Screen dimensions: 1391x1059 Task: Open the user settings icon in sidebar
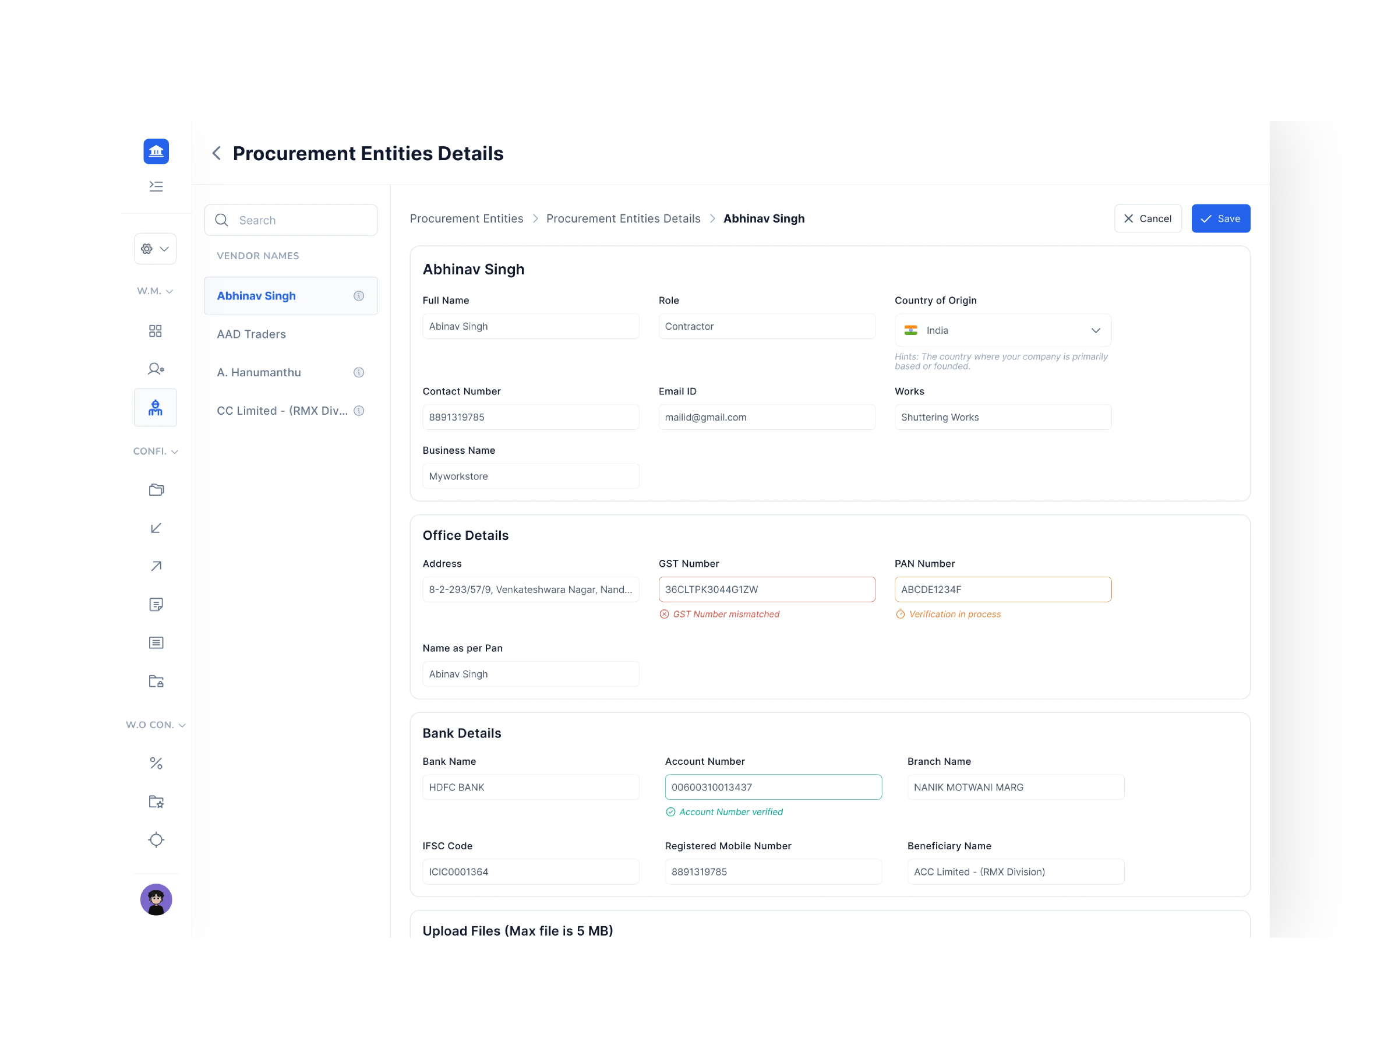[156, 369]
